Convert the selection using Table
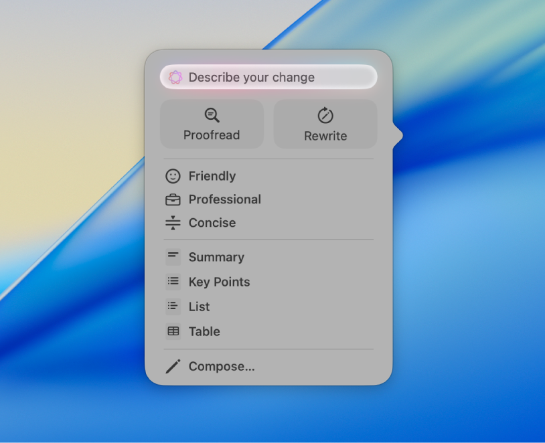The image size is (545, 443). [204, 331]
